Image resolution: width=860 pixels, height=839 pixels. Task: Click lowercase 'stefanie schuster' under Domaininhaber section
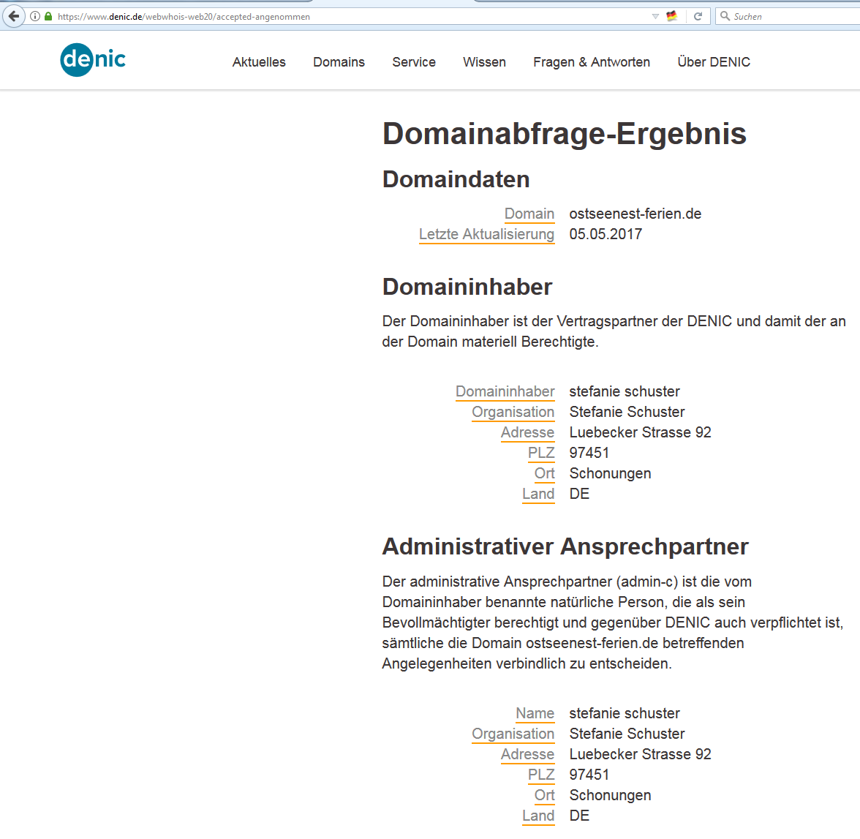coord(625,392)
